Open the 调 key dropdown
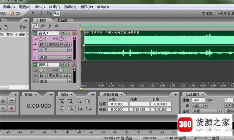Viewport: 234px width, 140px height. coord(200,105)
